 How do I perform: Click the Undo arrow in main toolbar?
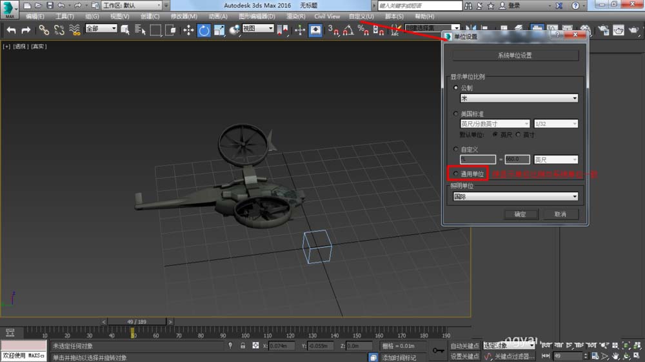click(11, 30)
